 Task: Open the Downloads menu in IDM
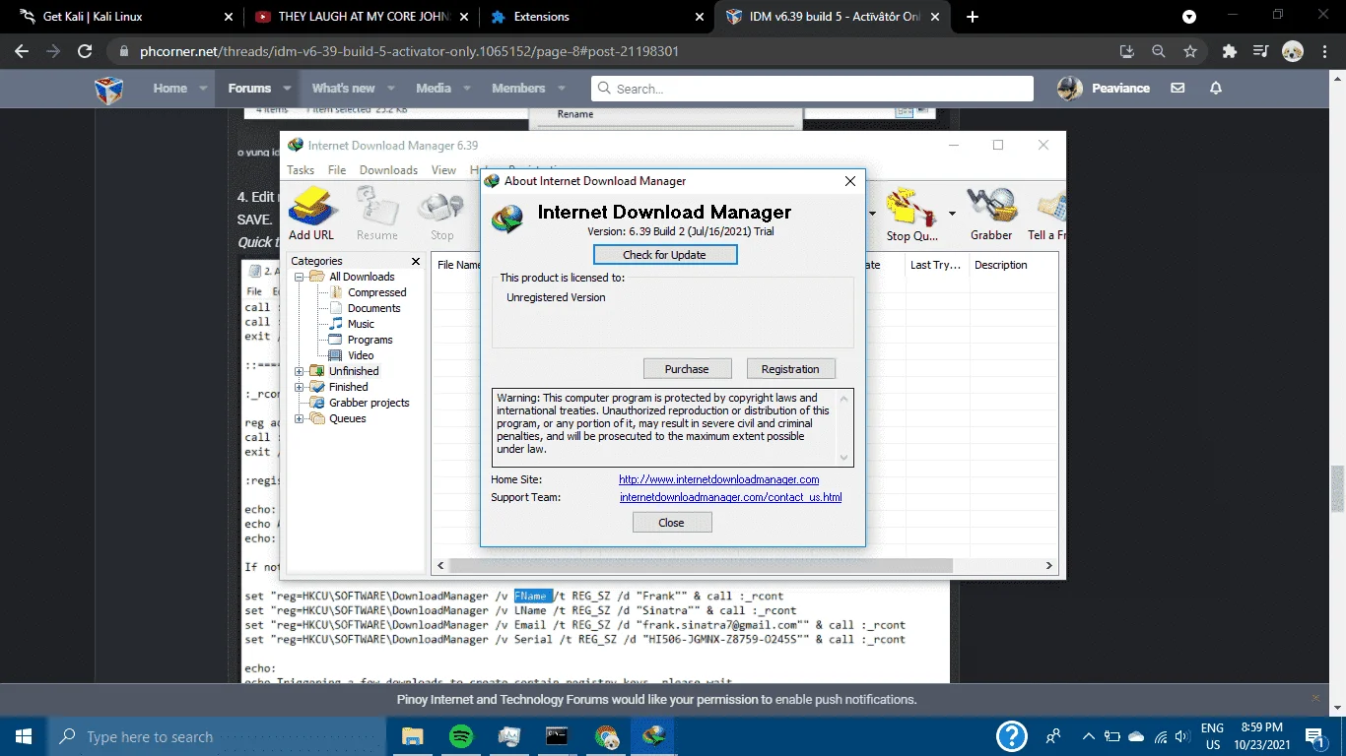pyautogui.click(x=388, y=170)
